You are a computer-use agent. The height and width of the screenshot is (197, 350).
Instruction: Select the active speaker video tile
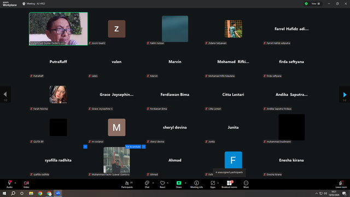[59, 29]
